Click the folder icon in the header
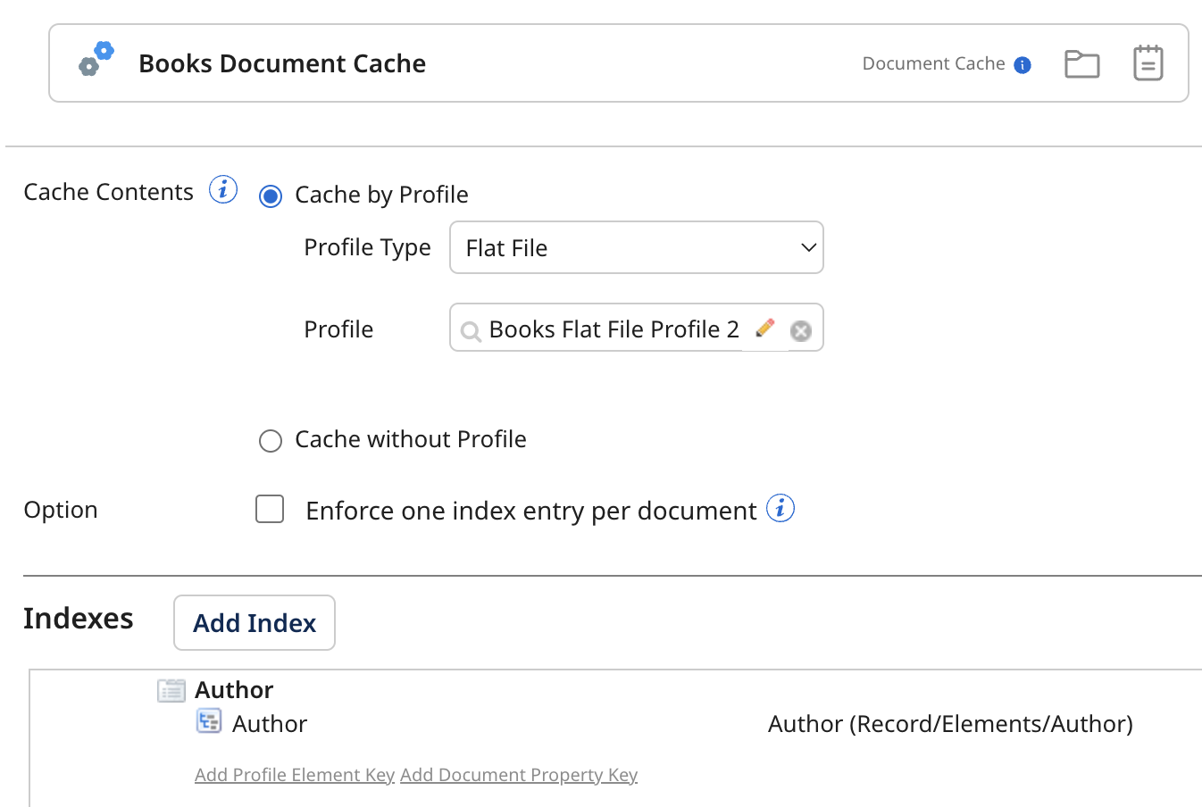This screenshot has width=1202, height=807. coord(1081,62)
